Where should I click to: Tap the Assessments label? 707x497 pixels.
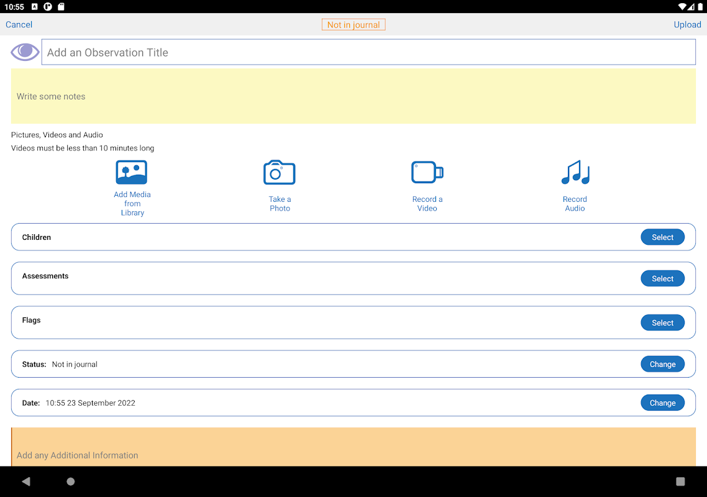(x=45, y=276)
